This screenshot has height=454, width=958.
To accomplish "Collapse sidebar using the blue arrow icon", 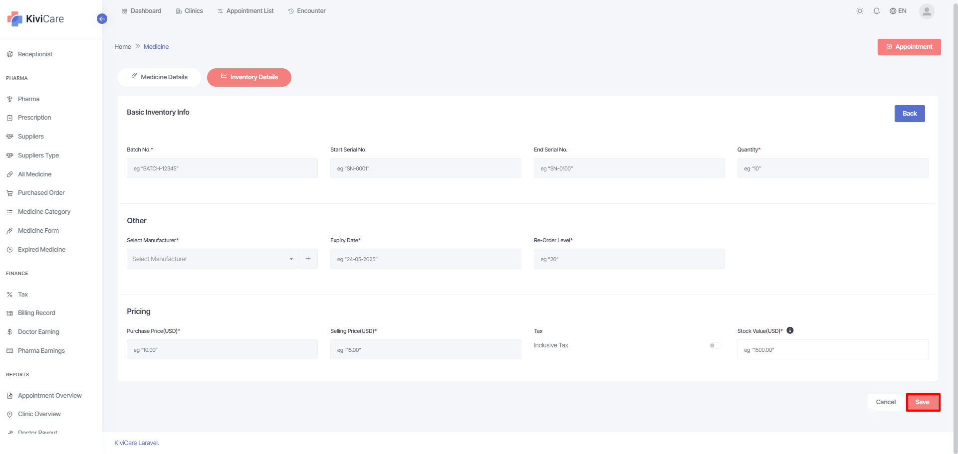I will 102,19.
